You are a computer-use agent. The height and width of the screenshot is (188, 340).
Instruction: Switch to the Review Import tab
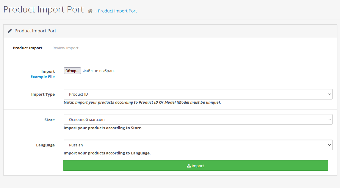[x=65, y=48]
